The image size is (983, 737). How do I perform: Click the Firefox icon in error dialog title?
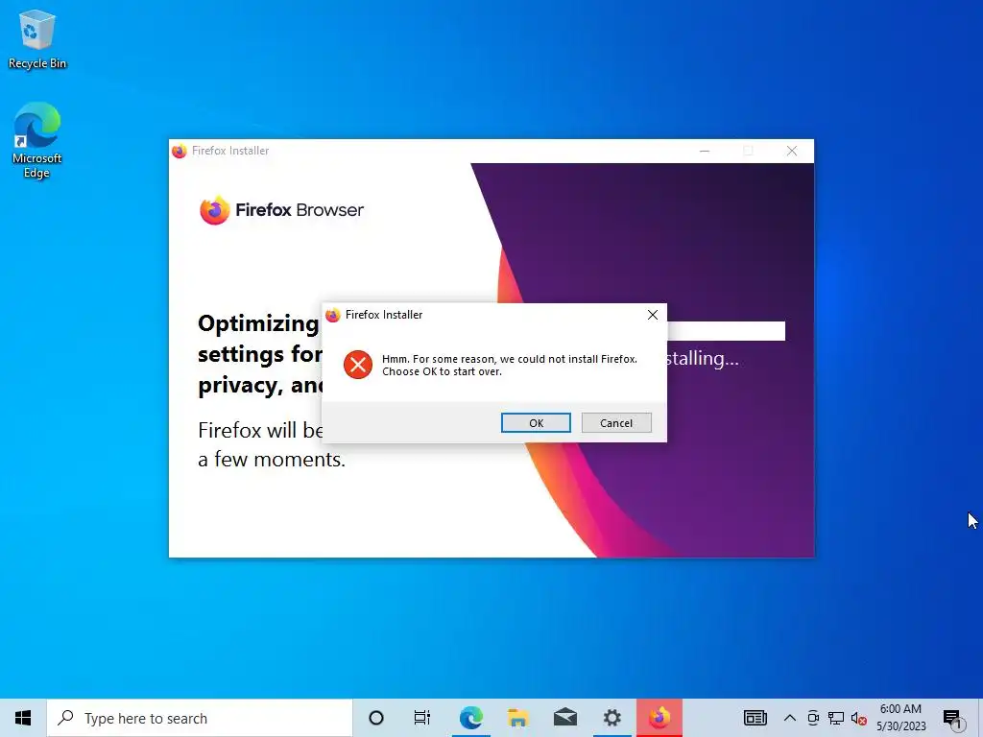coord(333,315)
